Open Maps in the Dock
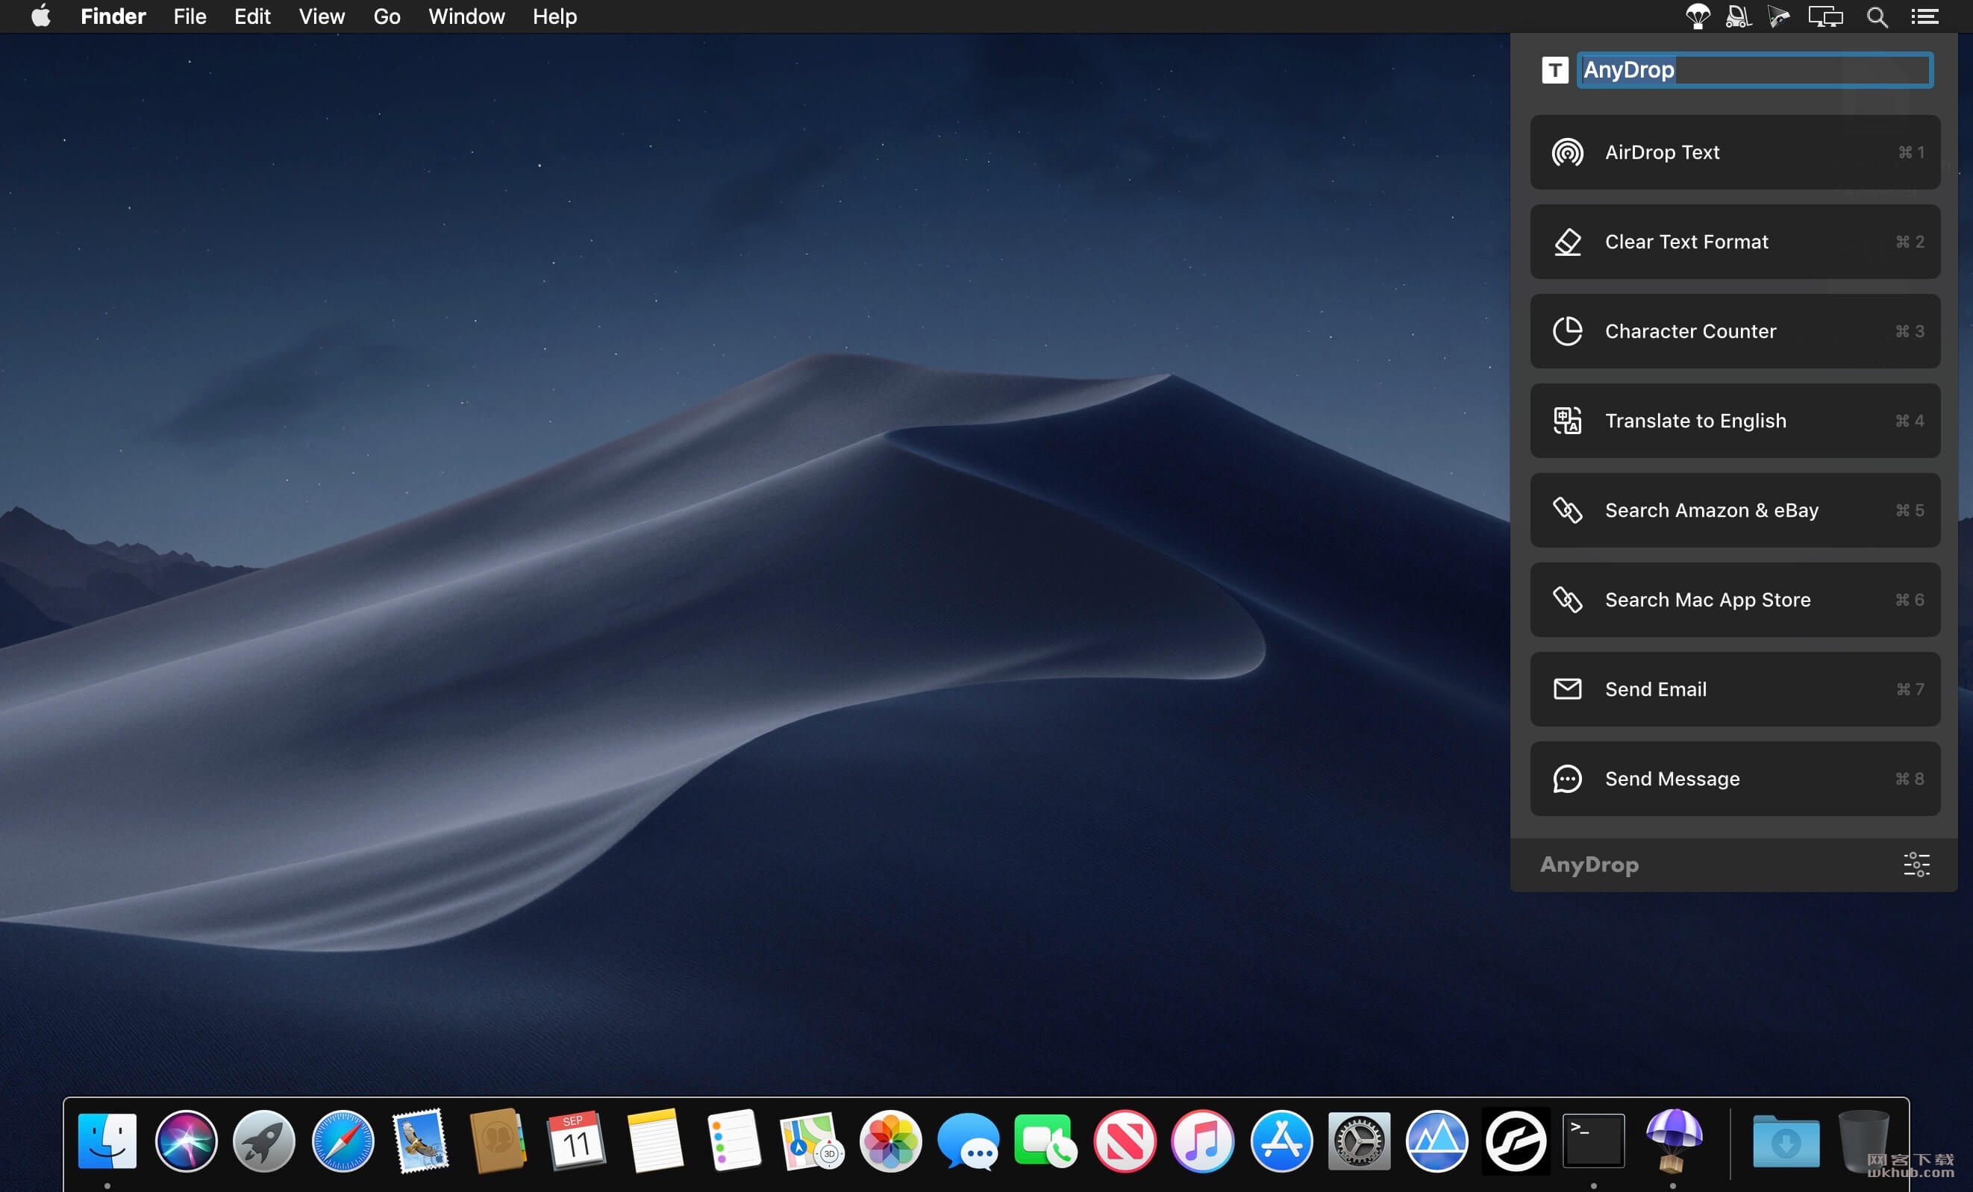 [x=811, y=1141]
